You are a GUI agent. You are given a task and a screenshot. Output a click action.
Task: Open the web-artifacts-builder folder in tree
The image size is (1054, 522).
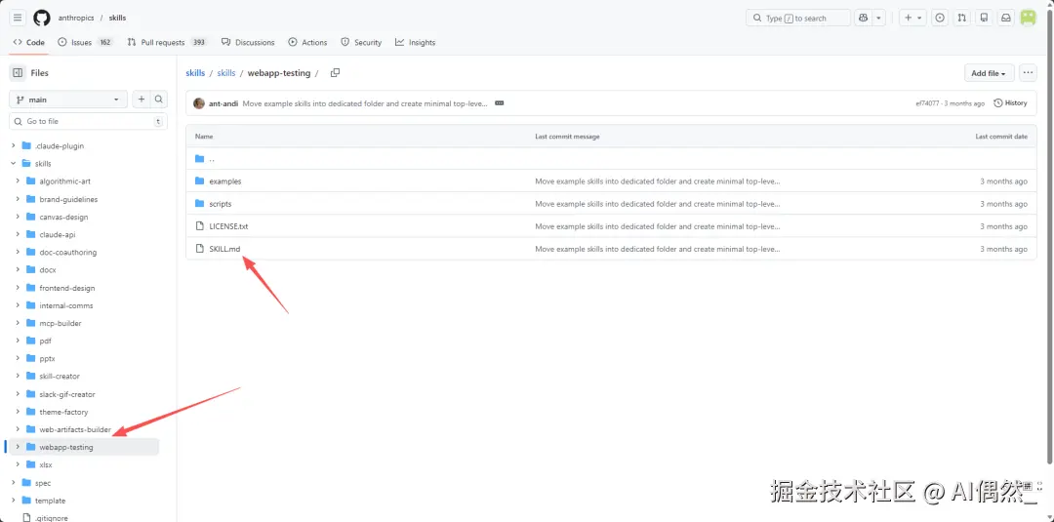[74, 429]
